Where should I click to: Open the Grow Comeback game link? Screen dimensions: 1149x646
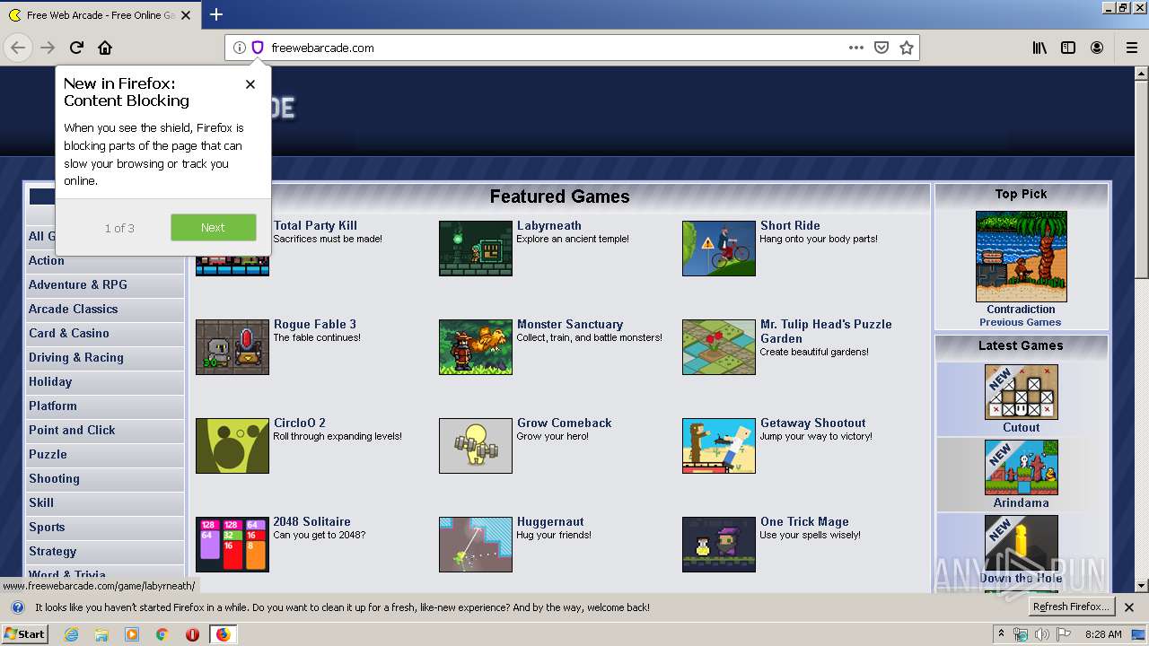point(565,423)
